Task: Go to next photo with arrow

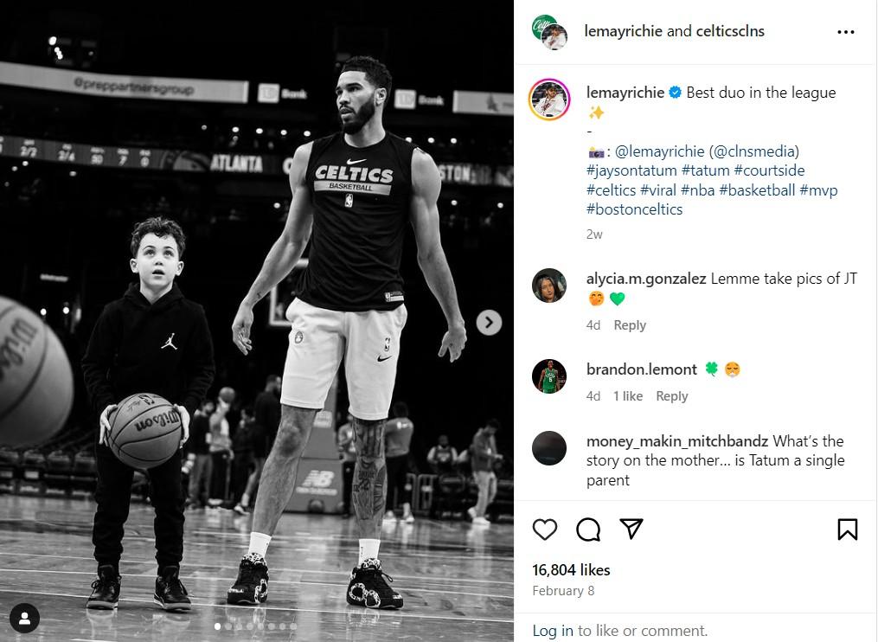Action: click(489, 323)
